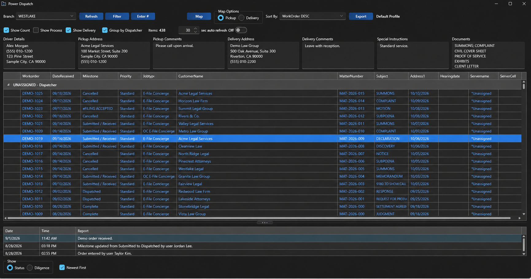Sort by the CustomerName column header
Screen dimensions: 531x279
coord(257,76)
